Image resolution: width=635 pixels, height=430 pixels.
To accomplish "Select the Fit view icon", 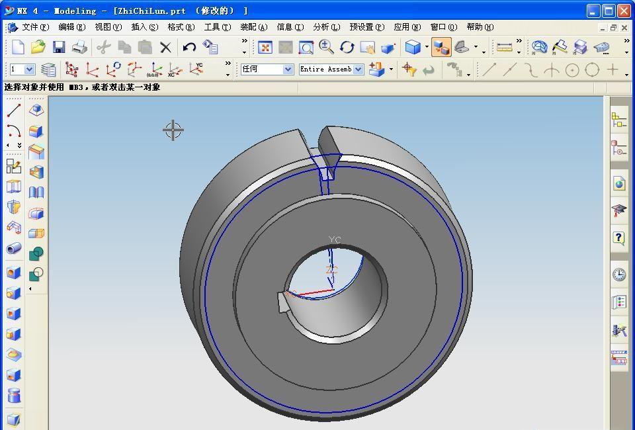I will click(265, 47).
